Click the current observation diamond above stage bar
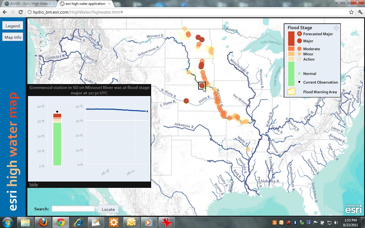The image size is (365, 228). 57,112
